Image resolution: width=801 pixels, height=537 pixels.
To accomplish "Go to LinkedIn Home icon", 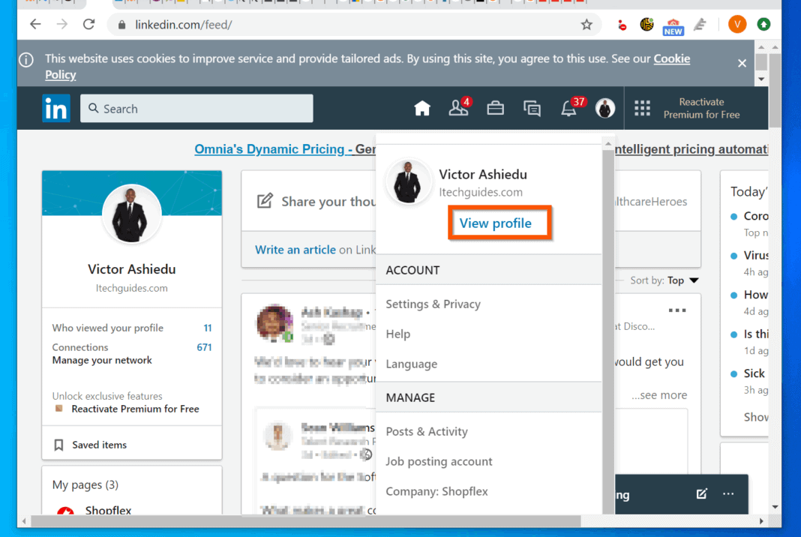I will (x=422, y=108).
